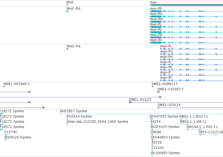Viewport: 223px width, 157px height.
Task: Select the mun-RI transcript
Action: click(x=187, y=43)
